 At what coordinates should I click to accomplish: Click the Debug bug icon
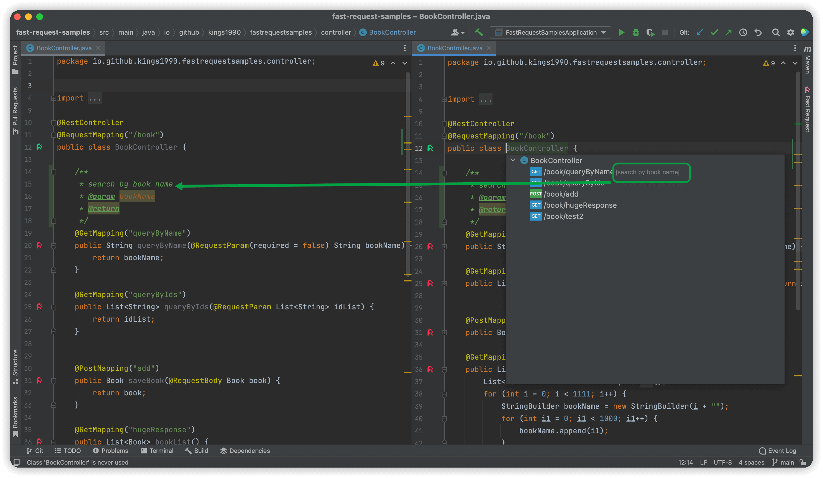click(x=636, y=32)
